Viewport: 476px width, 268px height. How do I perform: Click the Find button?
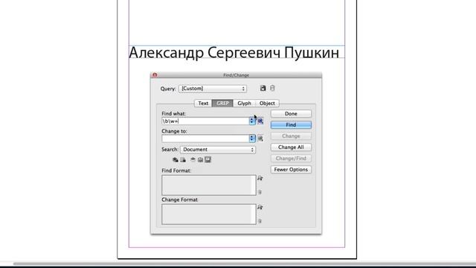[x=291, y=125]
